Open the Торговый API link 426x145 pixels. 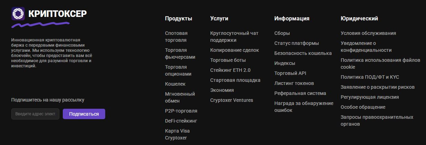pyautogui.click(x=290, y=73)
